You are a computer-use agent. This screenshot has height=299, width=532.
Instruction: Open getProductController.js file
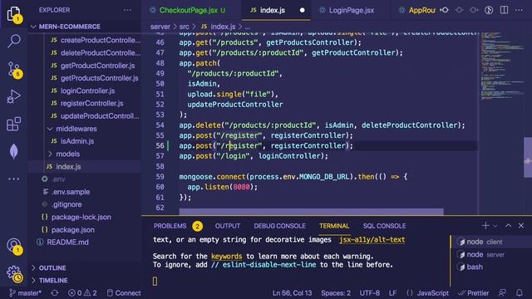(x=98, y=66)
